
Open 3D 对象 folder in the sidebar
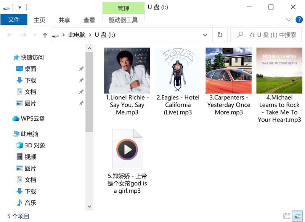pos(31,145)
